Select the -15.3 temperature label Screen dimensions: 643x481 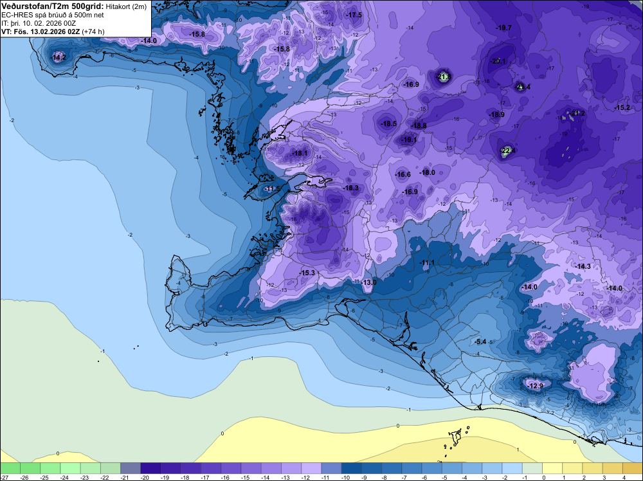click(x=307, y=273)
